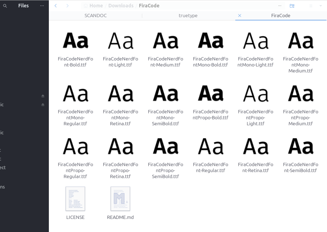The height and width of the screenshot is (232, 327).
Task: Close the FiraCode tab
Action: [x=240, y=15]
